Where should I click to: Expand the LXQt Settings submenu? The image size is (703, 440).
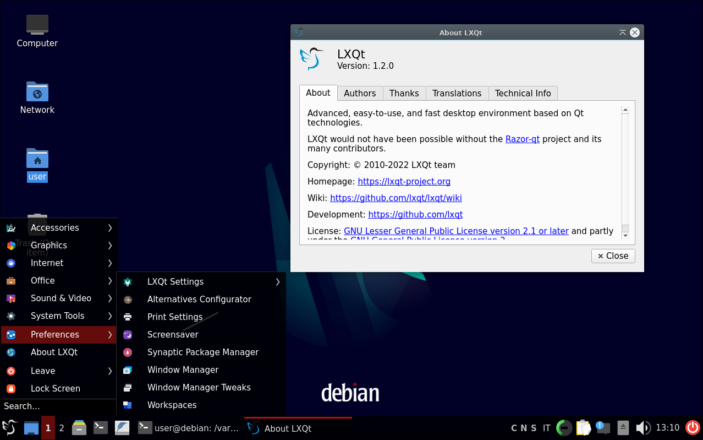click(x=201, y=282)
